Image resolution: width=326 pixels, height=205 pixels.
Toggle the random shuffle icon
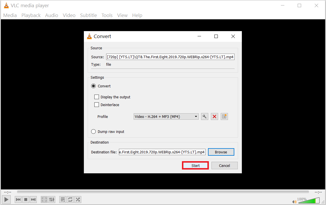click(78, 200)
